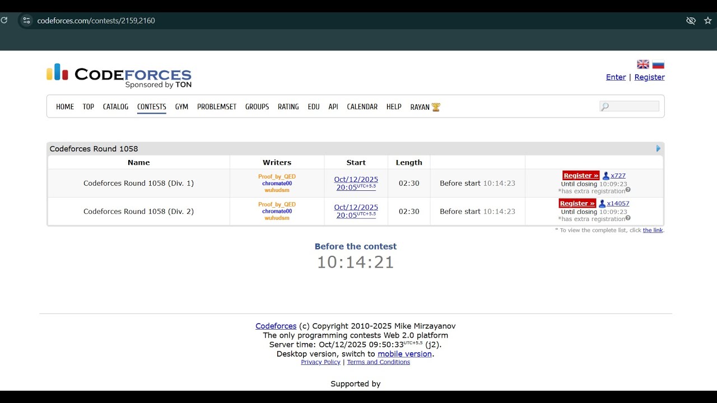
Task: Open Proof_by_QED profile in Div. 1 row
Action: coord(277,176)
